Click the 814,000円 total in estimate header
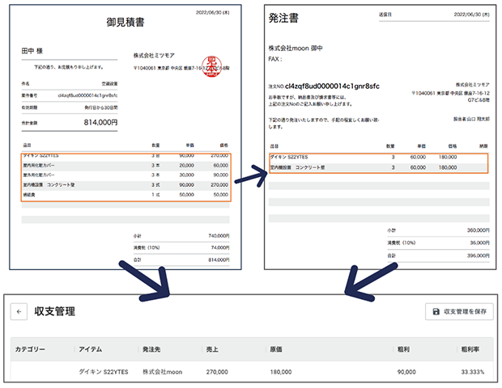The width and height of the screenshot is (502, 388). click(x=100, y=122)
